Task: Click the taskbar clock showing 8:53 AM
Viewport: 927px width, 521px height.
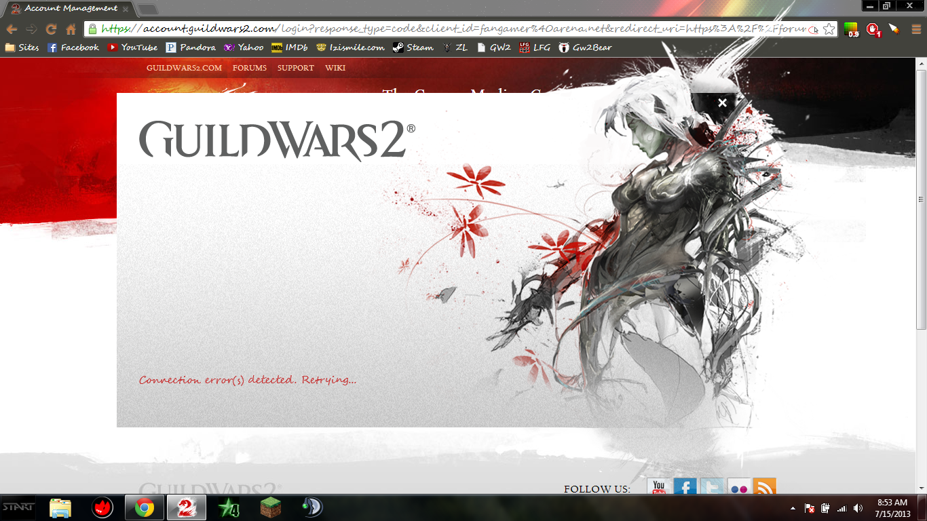Action: [x=892, y=508]
